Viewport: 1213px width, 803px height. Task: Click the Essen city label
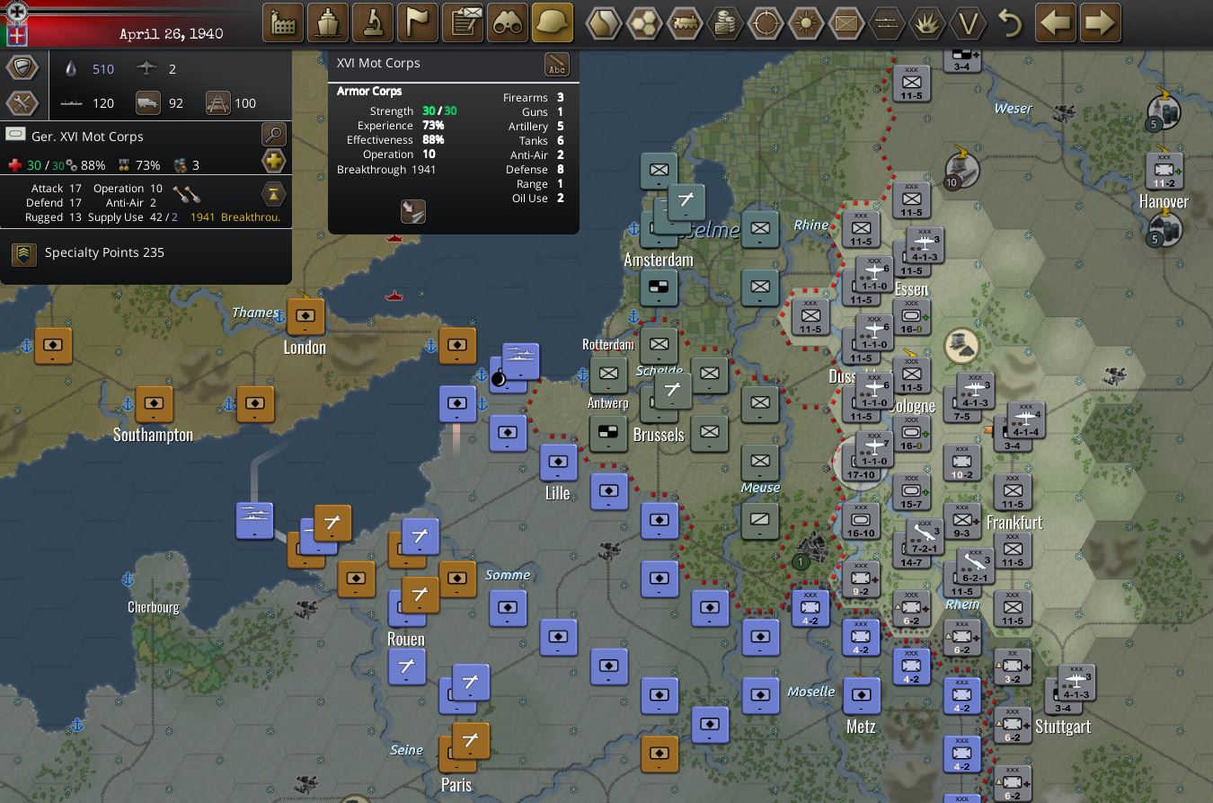[911, 289]
